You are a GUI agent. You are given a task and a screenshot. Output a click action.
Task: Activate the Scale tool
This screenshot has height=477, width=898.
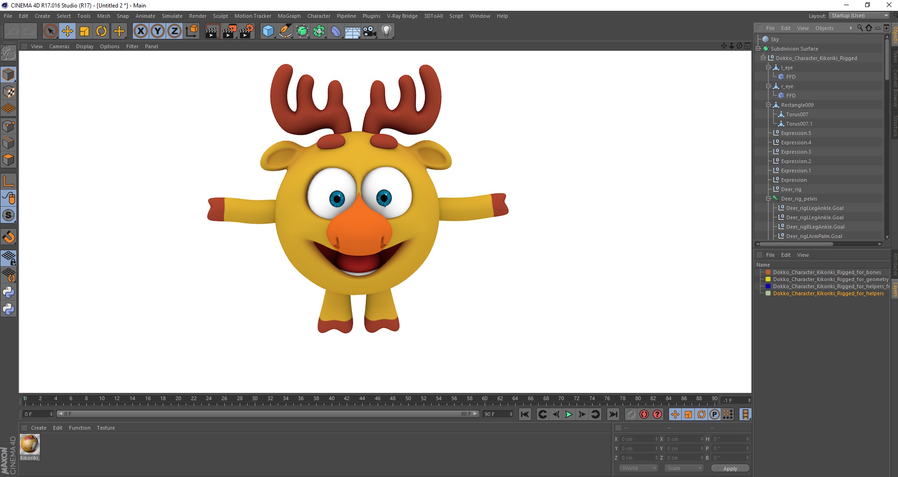pyautogui.click(x=84, y=31)
